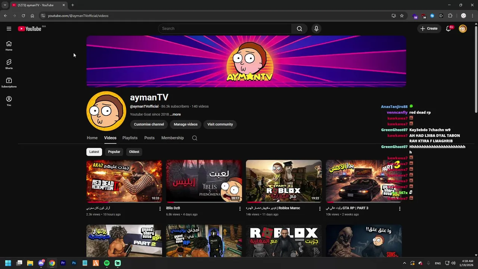Image resolution: width=478 pixels, height=269 pixels.
Task: Start voice search with microphone icon
Action: (x=316, y=29)
